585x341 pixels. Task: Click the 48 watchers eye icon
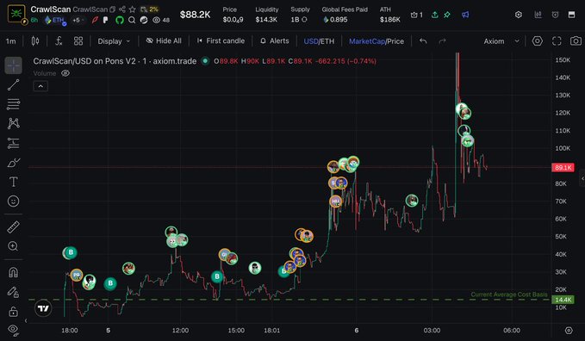tap(161, 20)
